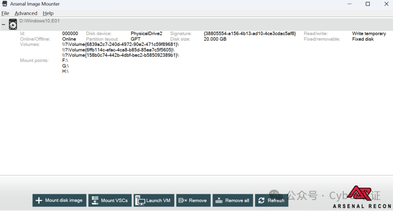Click the Read/write label

coord(316,34)
